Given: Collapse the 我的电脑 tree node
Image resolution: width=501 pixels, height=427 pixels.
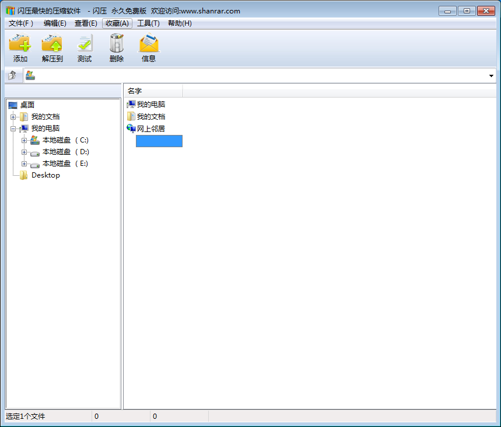Looking at the screenshot, I should coord(13,129).
